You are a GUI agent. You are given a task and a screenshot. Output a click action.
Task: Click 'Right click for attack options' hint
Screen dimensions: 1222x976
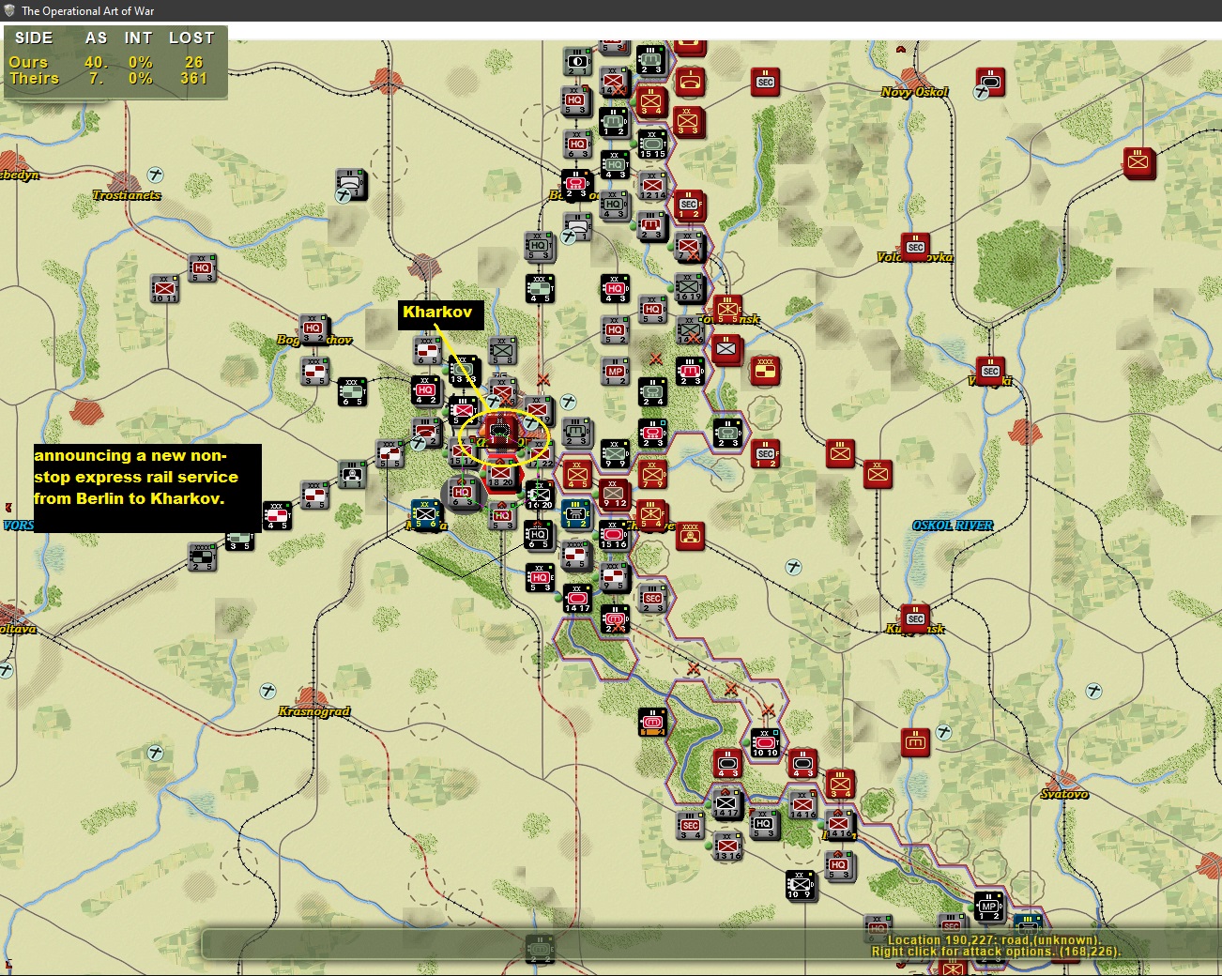(996, 952)
